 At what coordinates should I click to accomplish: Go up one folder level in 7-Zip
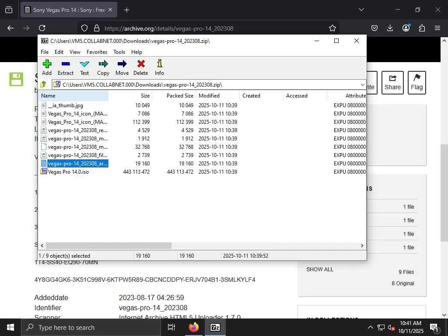click(x=43, y=84)
